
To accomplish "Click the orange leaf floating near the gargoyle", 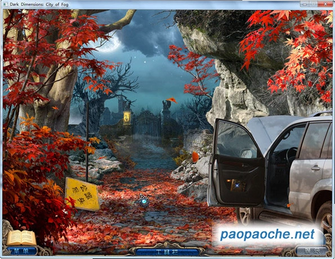I will click(x=172, y=100).
